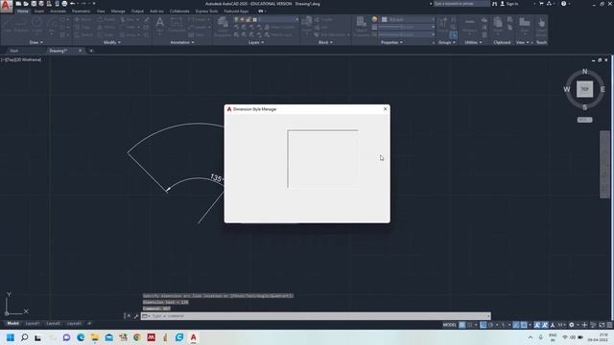
Task: Click the Workspace Switching gear icon in status bar
Action: (572, 325)
